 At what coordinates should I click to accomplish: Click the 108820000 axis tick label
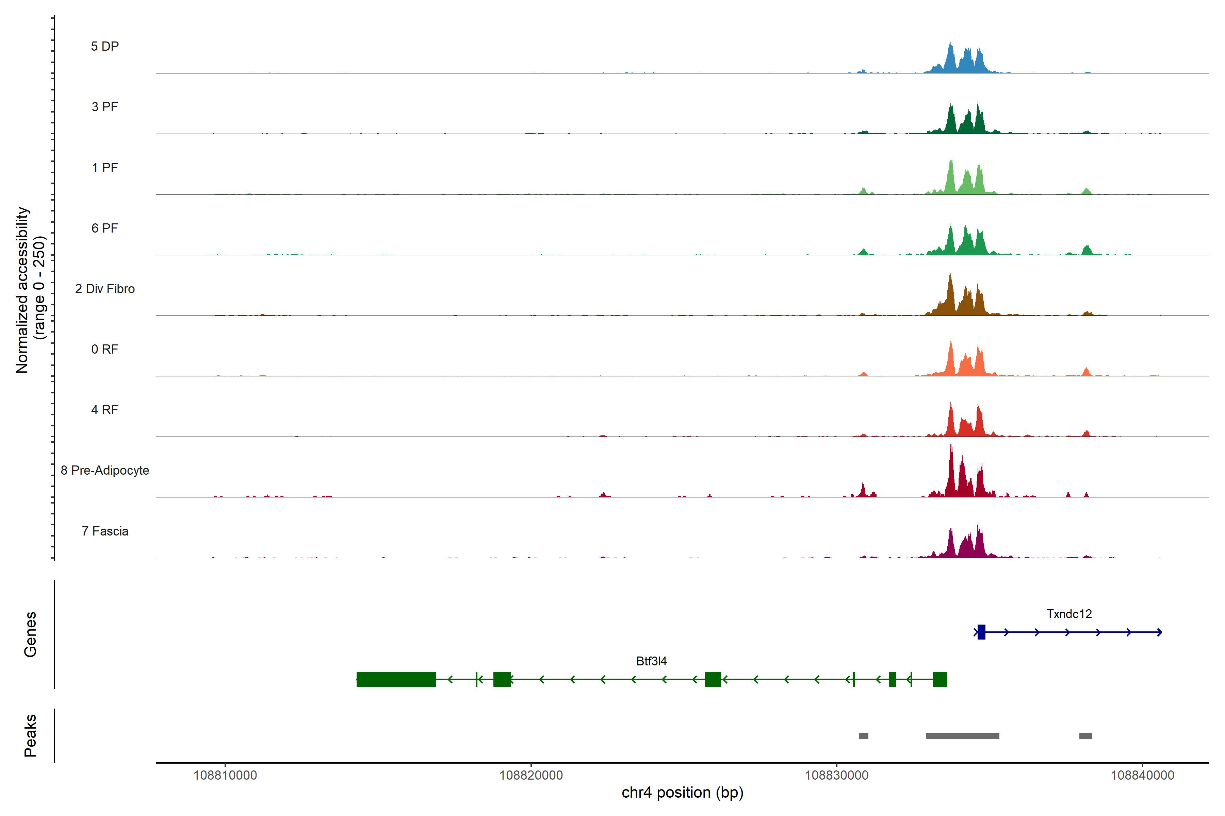tap(531, 776)
